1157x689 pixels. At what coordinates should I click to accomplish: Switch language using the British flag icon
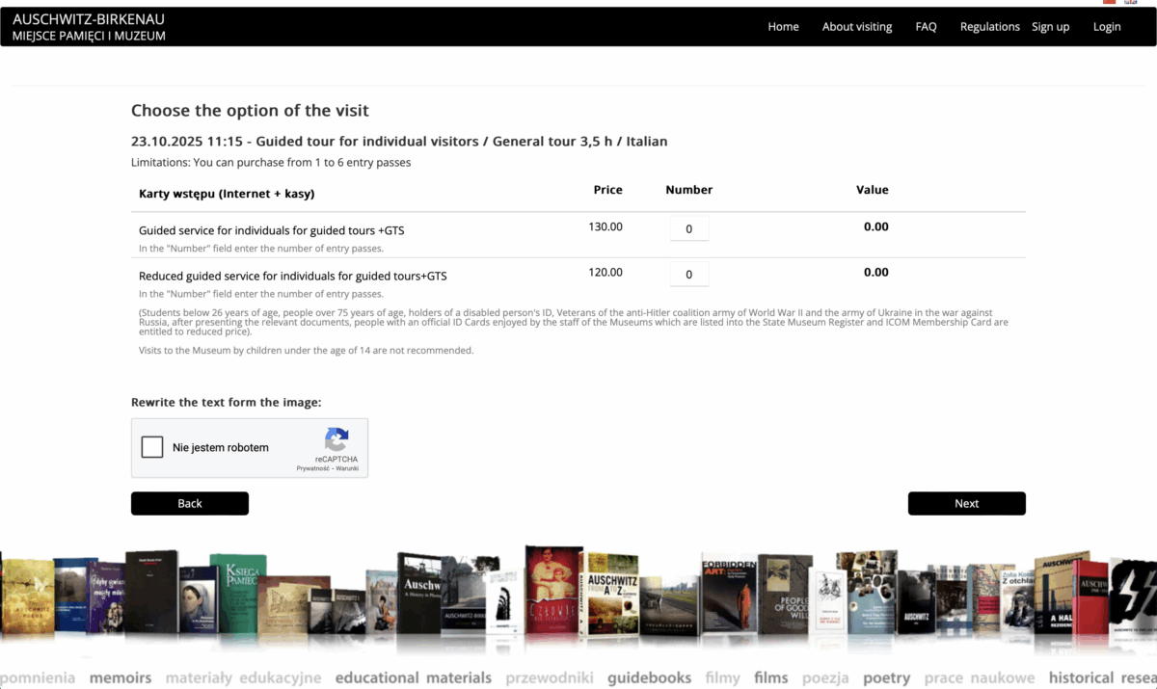(1130, 2)
